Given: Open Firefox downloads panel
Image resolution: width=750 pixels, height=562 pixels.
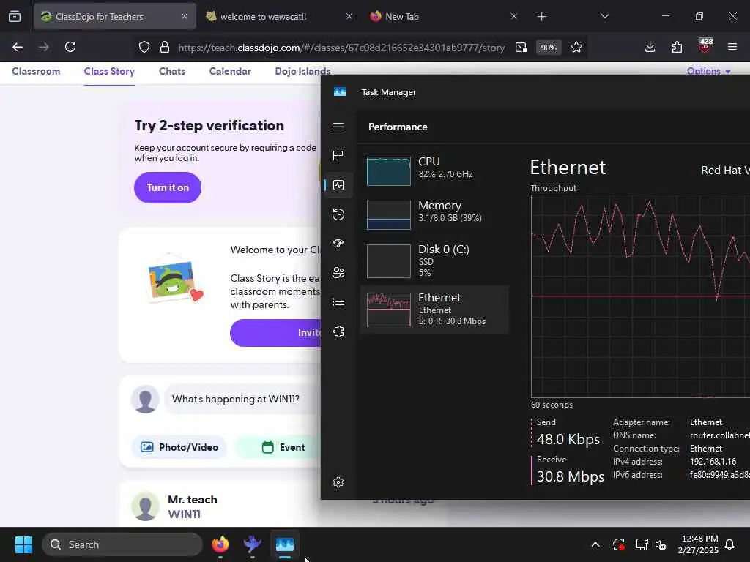Looking at the screenshot, I should (x=650, y=47).
